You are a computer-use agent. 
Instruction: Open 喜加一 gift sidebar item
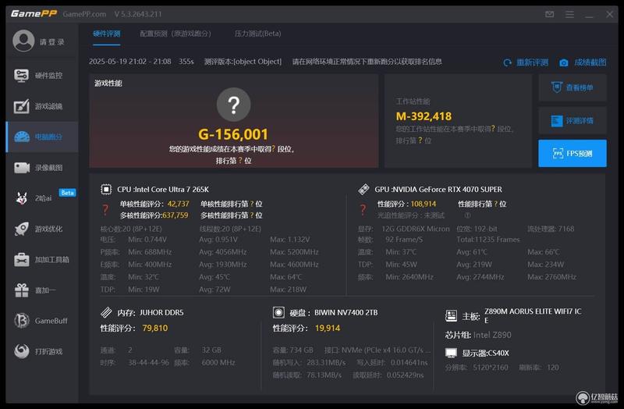click(x=42, y=290)
